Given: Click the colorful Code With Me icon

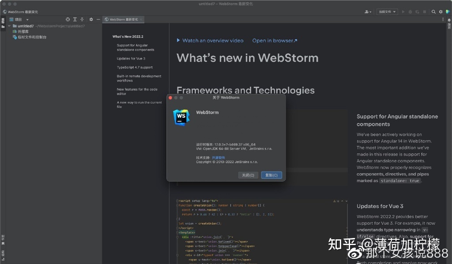Looking at the screenshot, I should click(448, 12).
